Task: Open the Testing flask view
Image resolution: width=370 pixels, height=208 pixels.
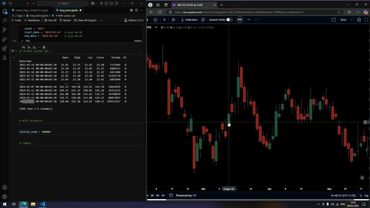Action: (x=5, y=58)
